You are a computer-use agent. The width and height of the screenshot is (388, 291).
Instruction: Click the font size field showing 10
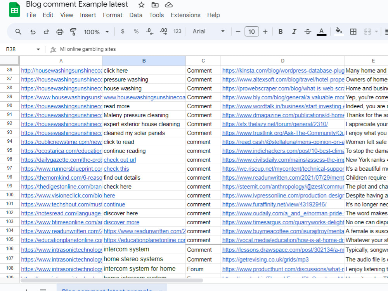pyautogui.click(x=252, y=32)
